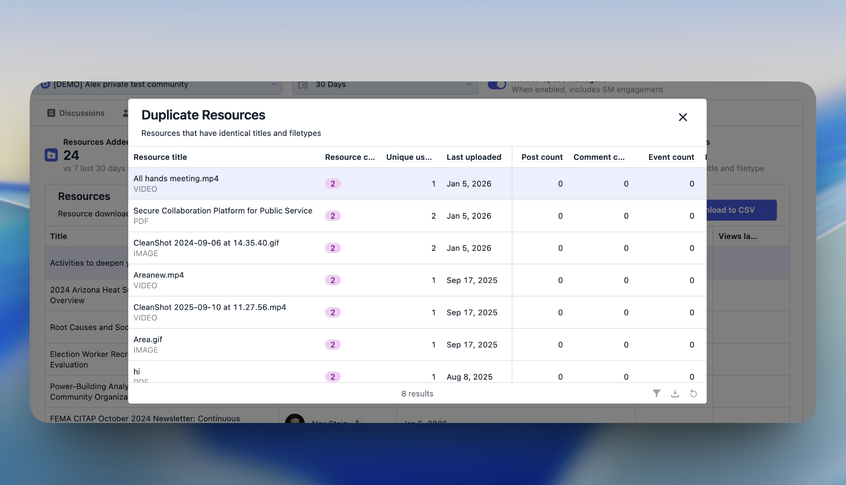Sort by Post count column header
The image size is (846, 485).
(542, 157)
